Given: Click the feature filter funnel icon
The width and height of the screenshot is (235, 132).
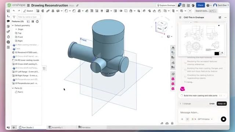Looking at the screenshot, I should [14, 17].
